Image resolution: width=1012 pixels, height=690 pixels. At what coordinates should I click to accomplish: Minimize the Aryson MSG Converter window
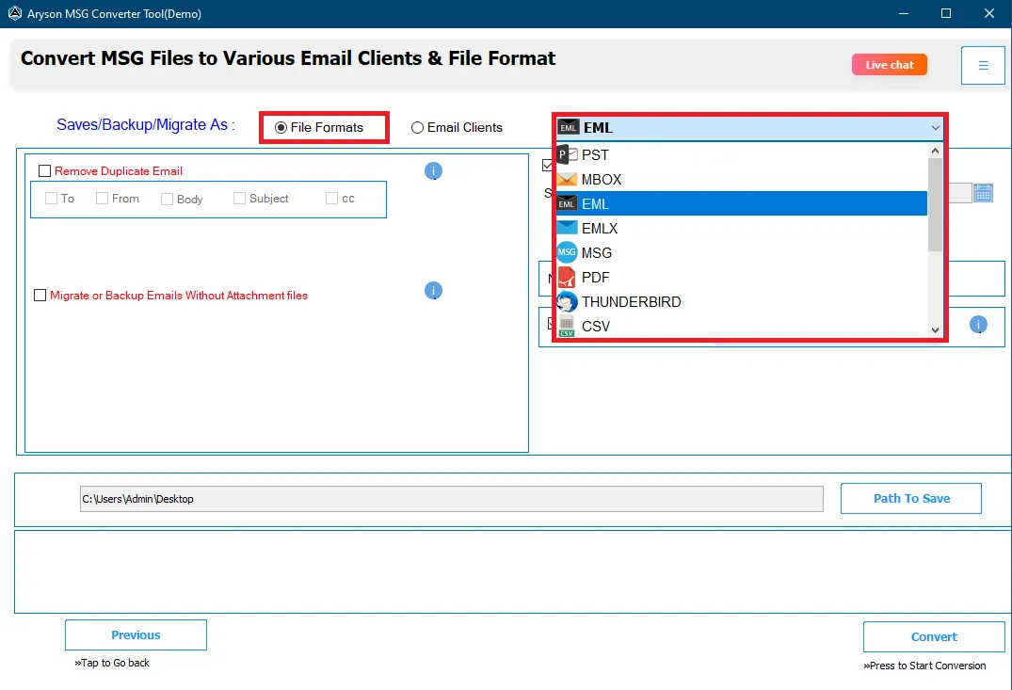(904, 13)
